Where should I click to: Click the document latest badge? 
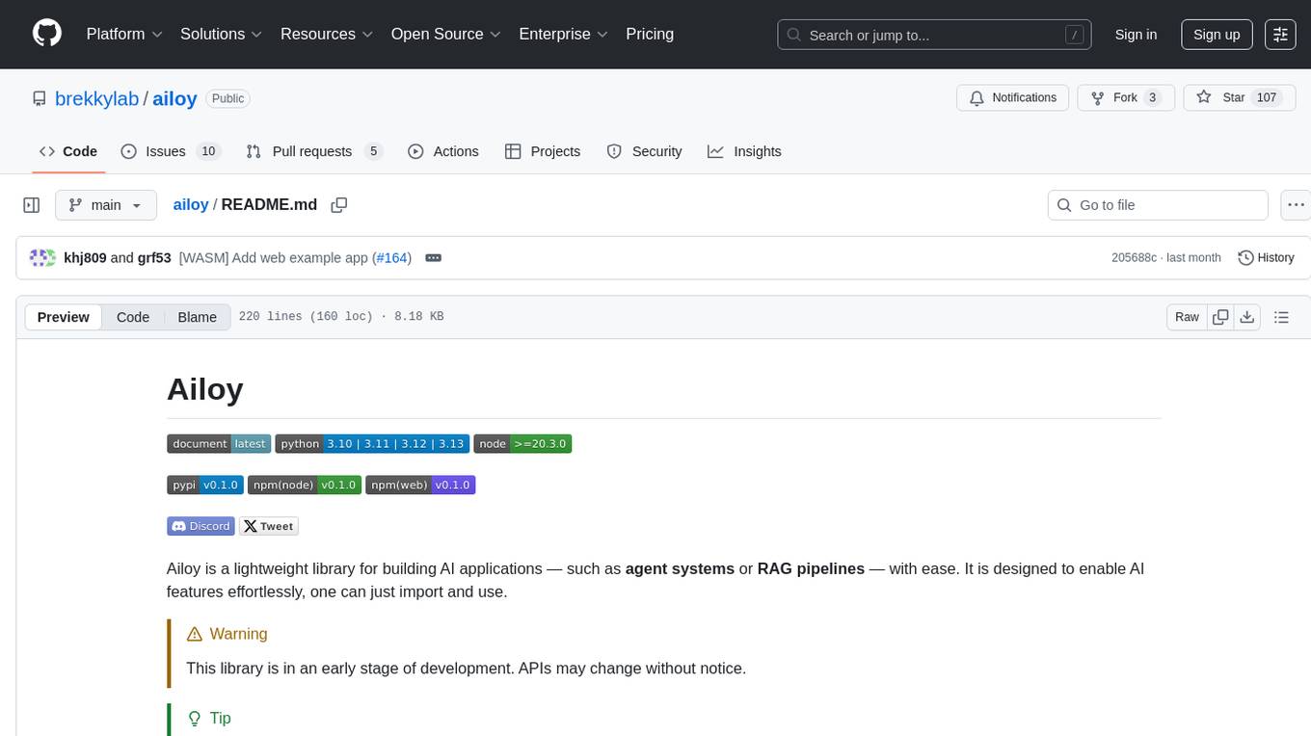pyautogui.click(x=219, y=443)
